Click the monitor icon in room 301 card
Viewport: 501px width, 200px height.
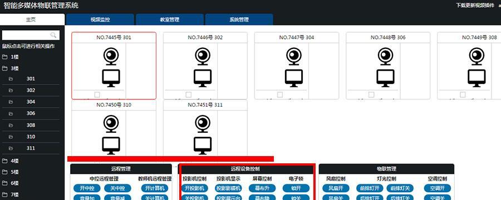pos(111,78)
